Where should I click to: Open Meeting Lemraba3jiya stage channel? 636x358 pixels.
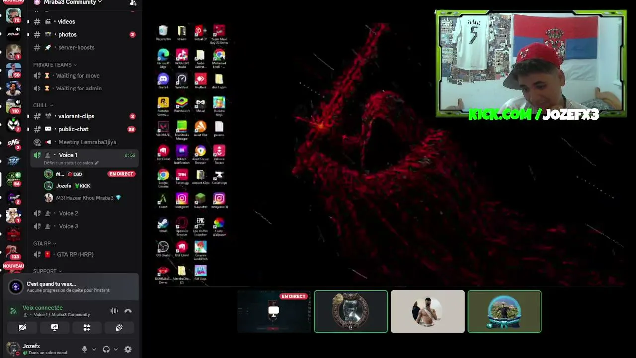tap(84, 142)
